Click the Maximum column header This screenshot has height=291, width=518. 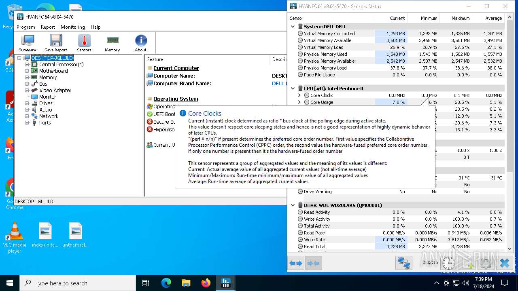point(456,18)
